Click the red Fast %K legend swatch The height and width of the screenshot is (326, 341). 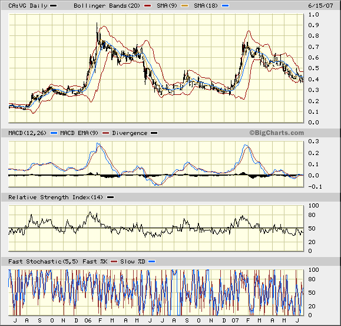pyautogui.click(x=114, y=261)
